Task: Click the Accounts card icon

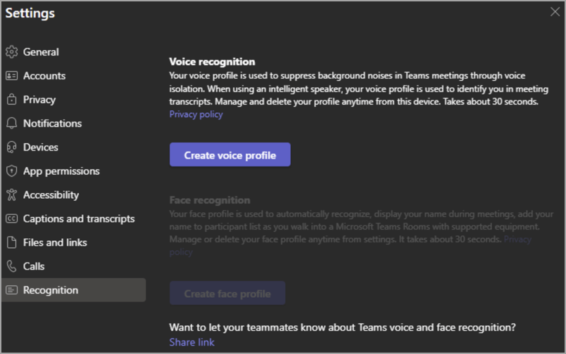Action: coord(11,76)
